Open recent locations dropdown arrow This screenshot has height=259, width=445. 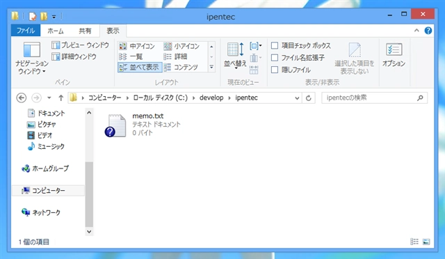click(x=49, y=97)
